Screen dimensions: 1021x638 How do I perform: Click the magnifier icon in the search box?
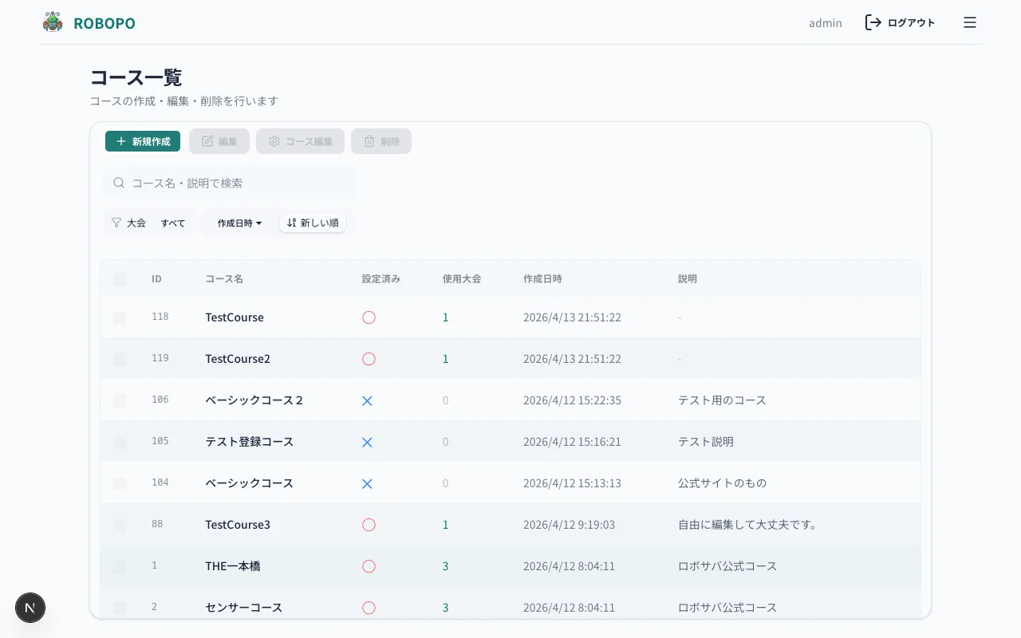[x=119, y=183]
